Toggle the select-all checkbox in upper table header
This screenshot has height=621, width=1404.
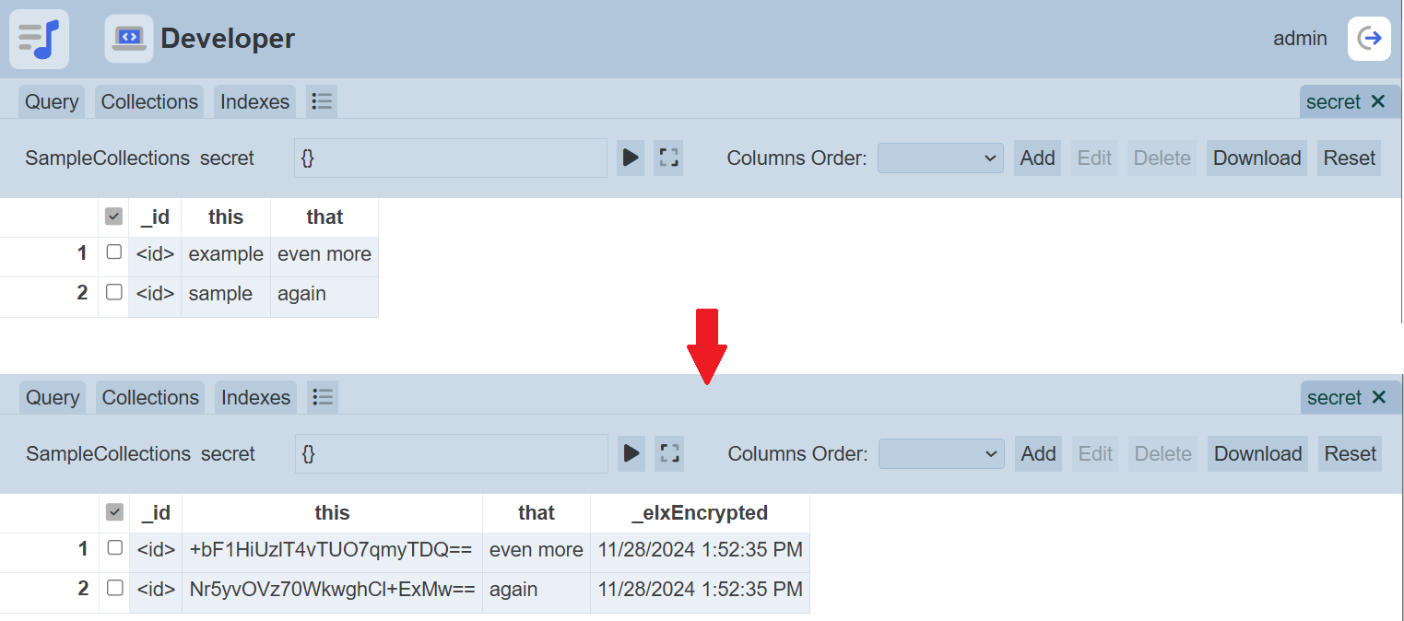click(114, 217)
